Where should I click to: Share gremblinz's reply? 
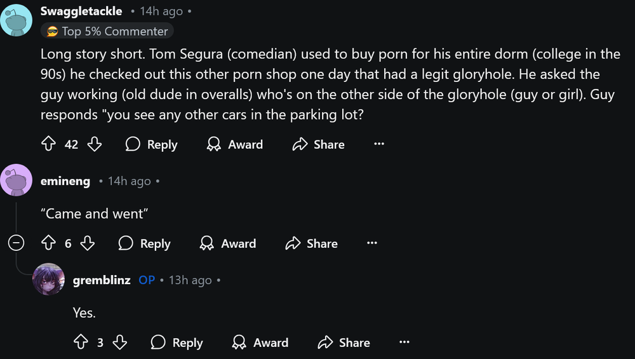click(344, 342)
